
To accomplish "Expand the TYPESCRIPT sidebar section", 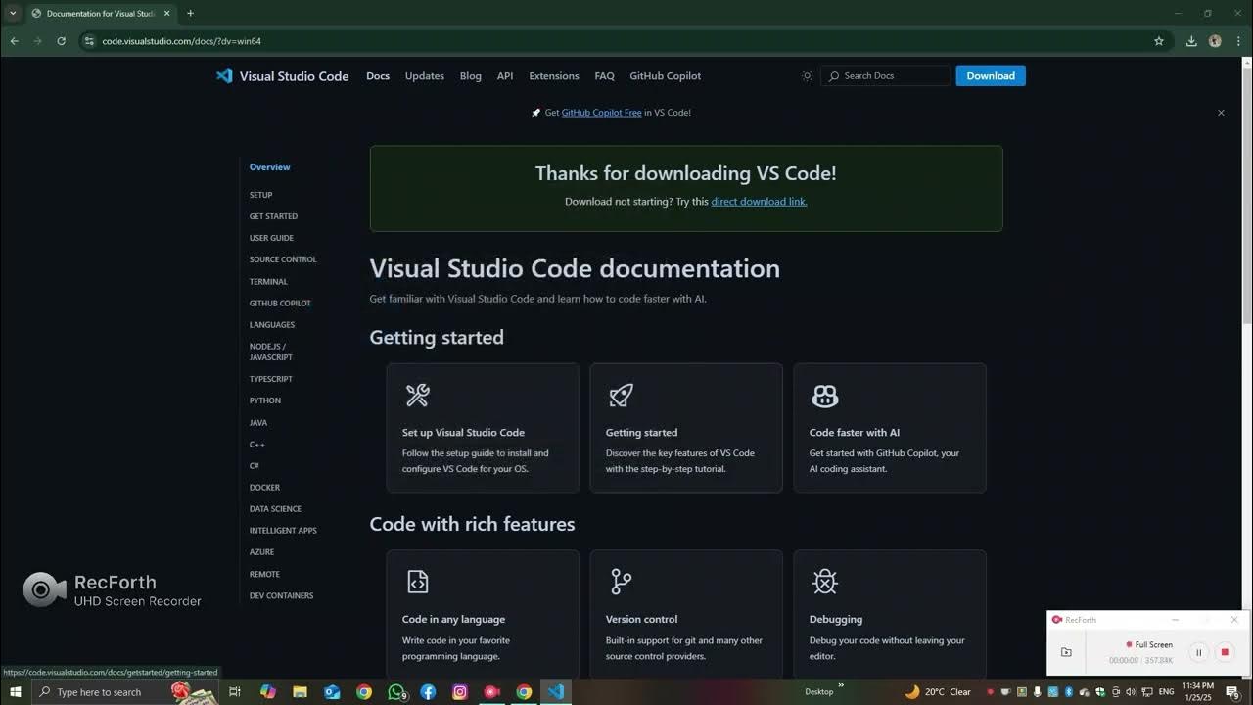I will click(x=271, y=379).
